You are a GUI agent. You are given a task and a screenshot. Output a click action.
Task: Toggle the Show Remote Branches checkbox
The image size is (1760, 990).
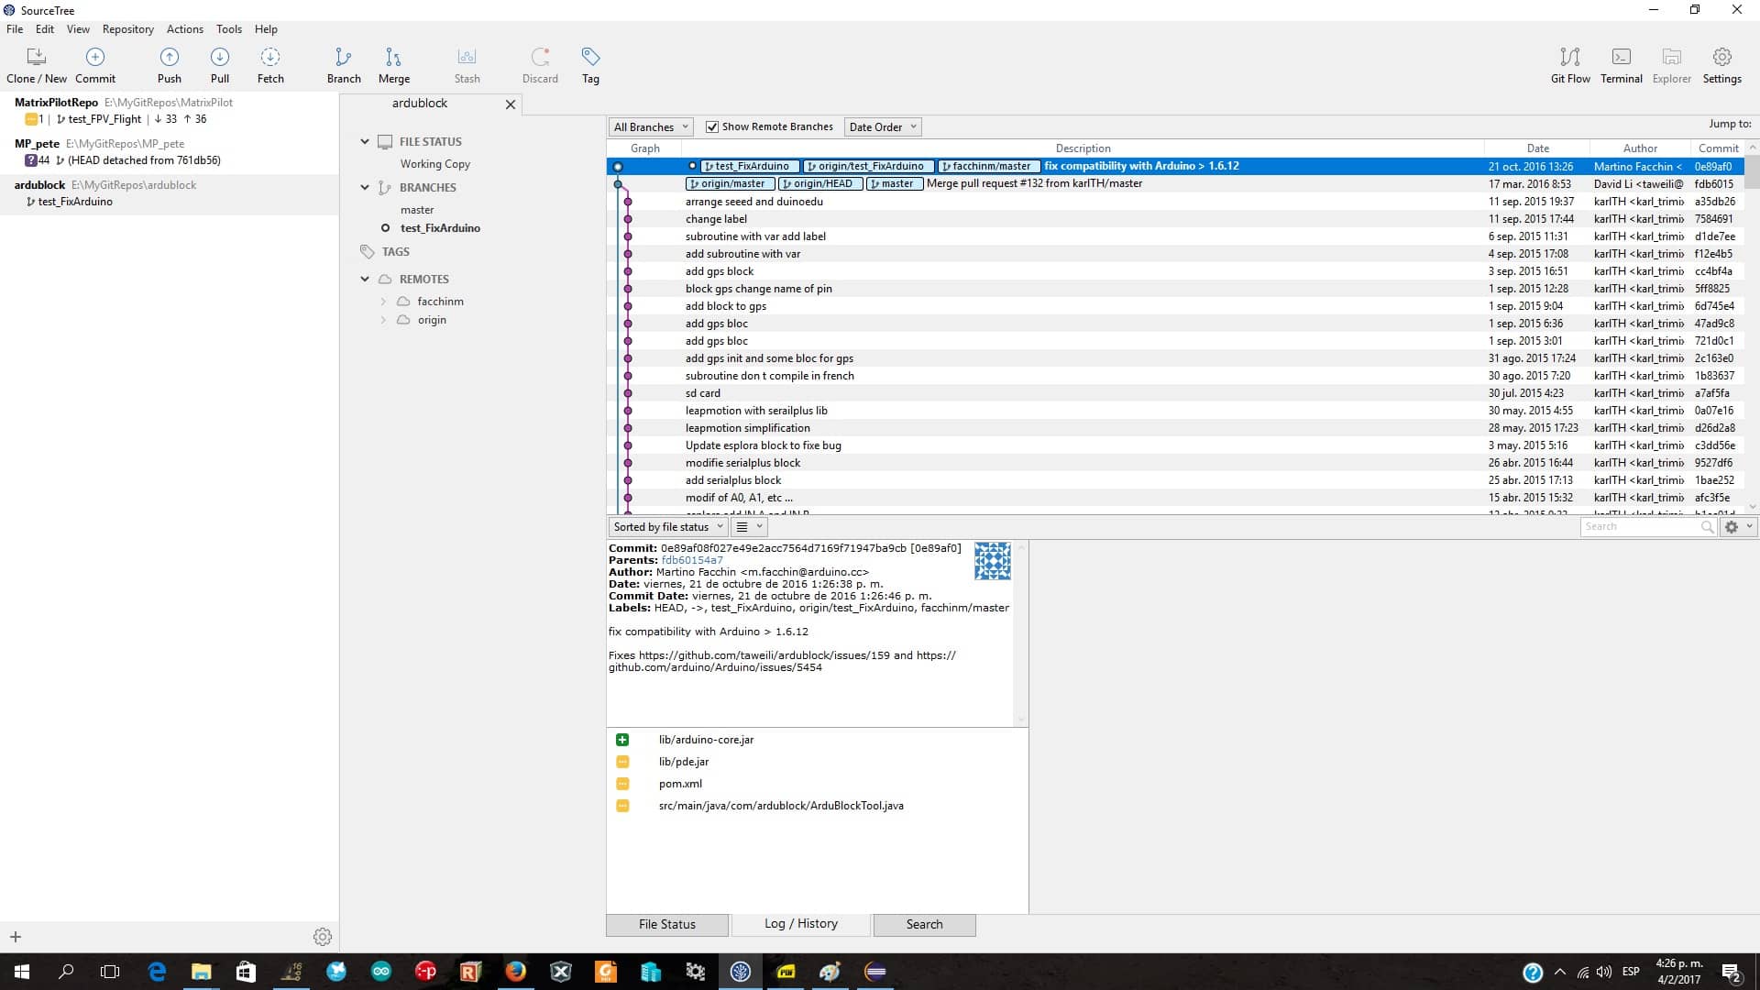[x=712, y=127]
